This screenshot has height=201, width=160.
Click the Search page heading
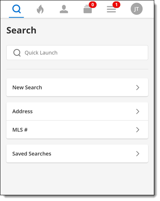point(21,30)
